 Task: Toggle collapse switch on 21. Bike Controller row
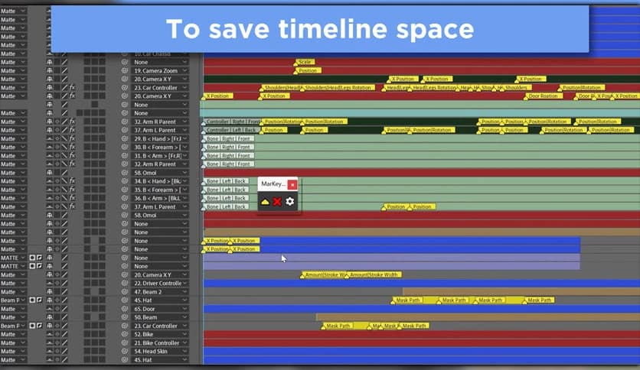[x=57, y=342]
